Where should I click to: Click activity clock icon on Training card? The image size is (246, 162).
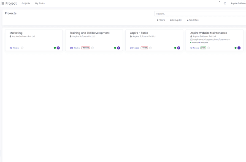(x=92, y=48)
